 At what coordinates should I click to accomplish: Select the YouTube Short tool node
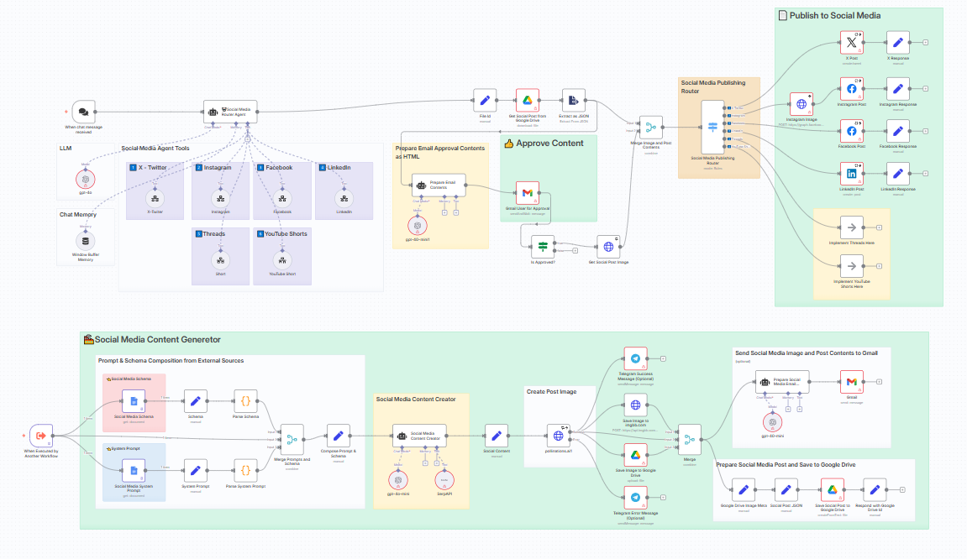tap(282, 259)
